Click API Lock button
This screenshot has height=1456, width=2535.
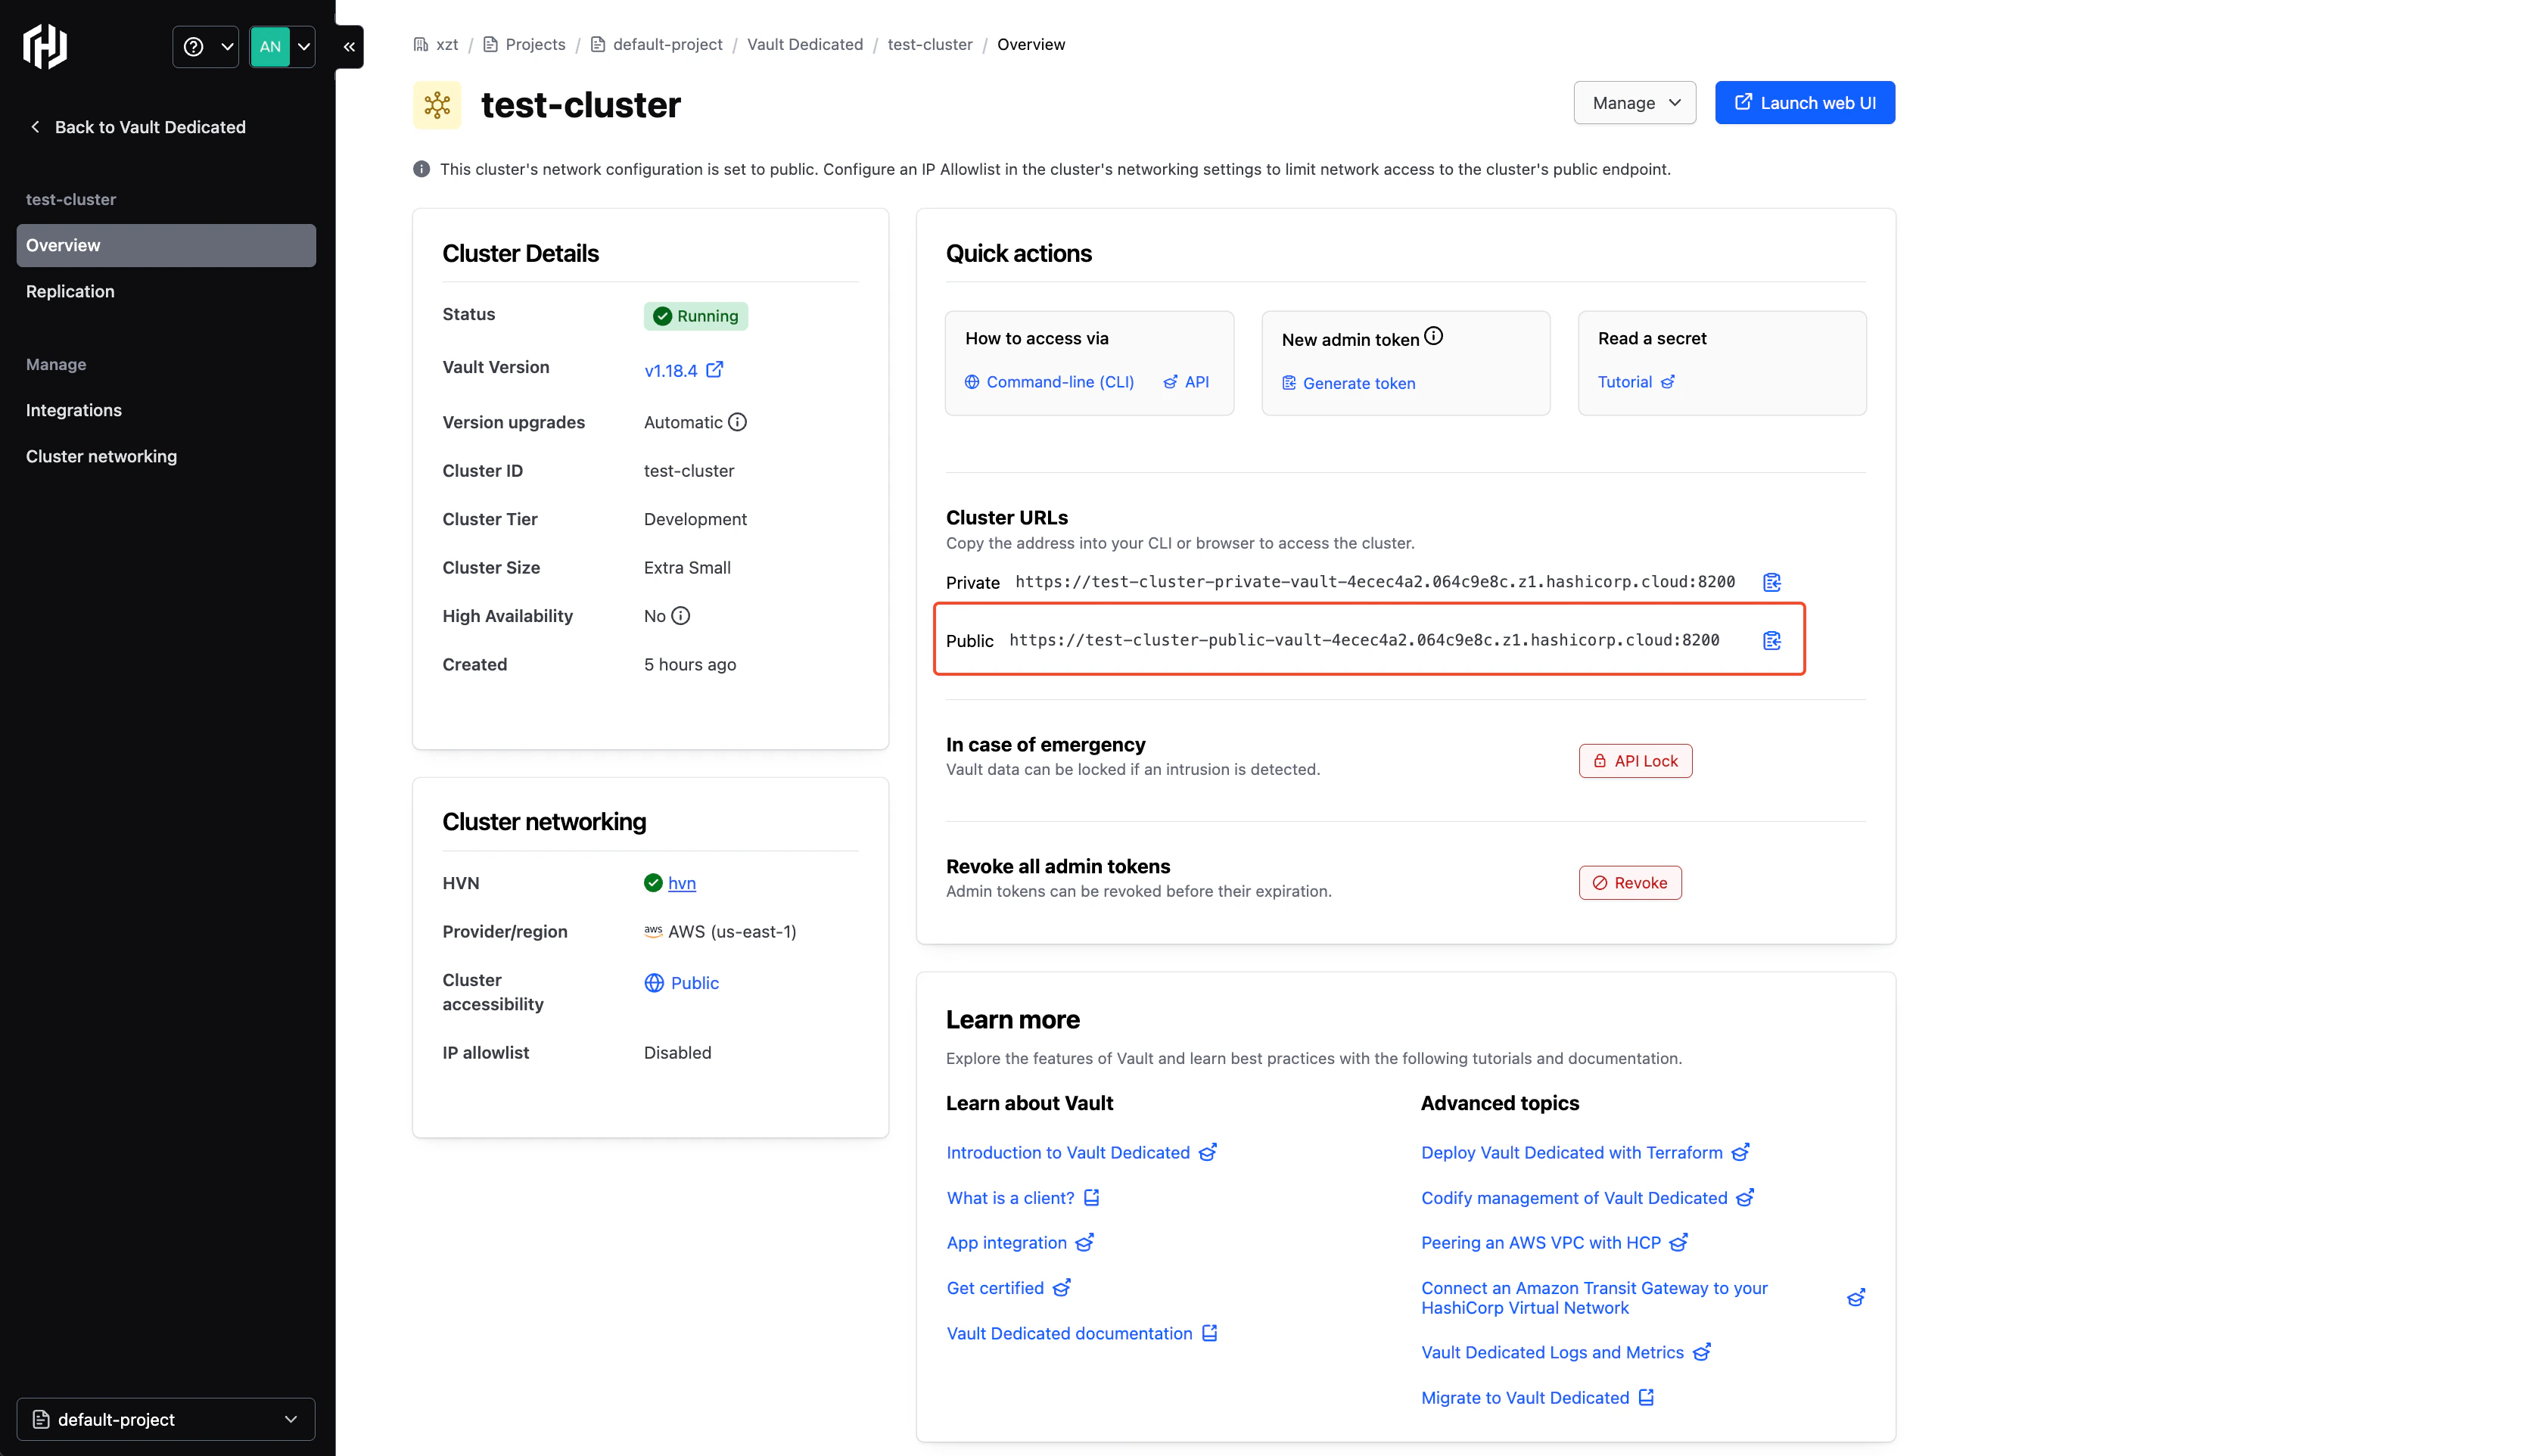(1635, 761)
